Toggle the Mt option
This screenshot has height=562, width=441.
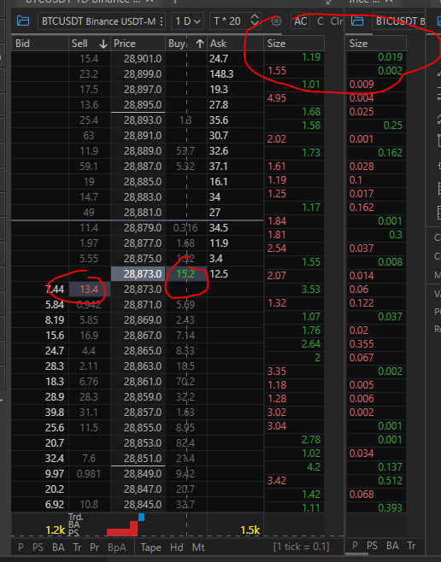click(x=198, y=547)
